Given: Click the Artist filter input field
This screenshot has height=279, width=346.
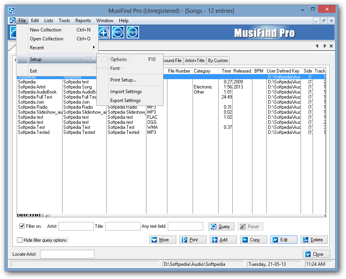Looking at the screenshot, I should click(x=76, y=226).
